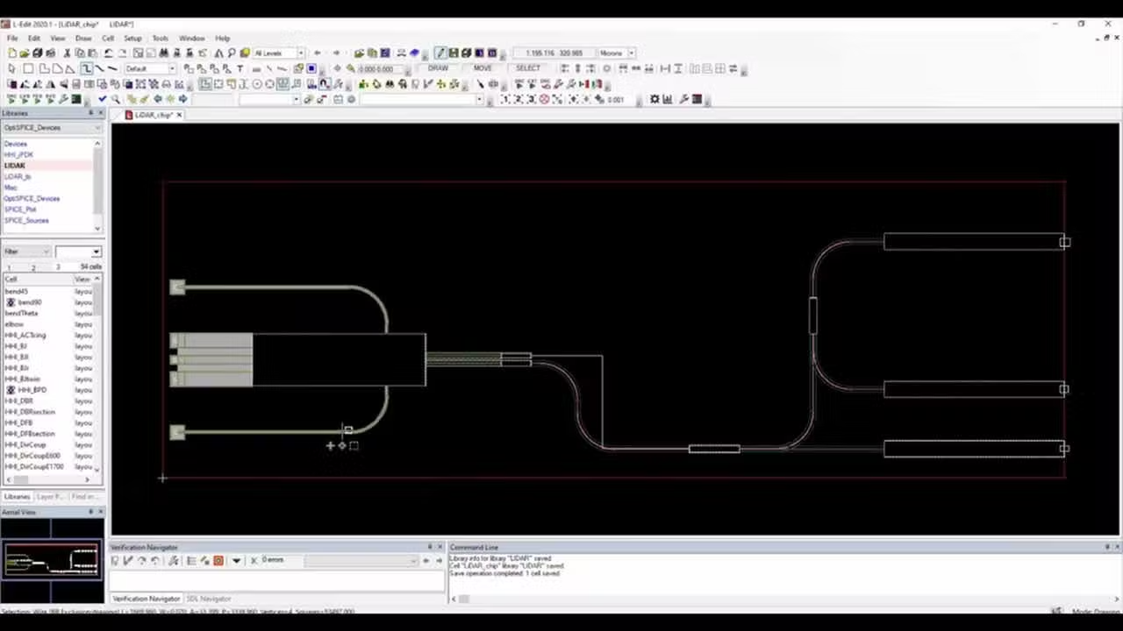
Task: Open the Setup menu
Action: click(x=132, y=39)
